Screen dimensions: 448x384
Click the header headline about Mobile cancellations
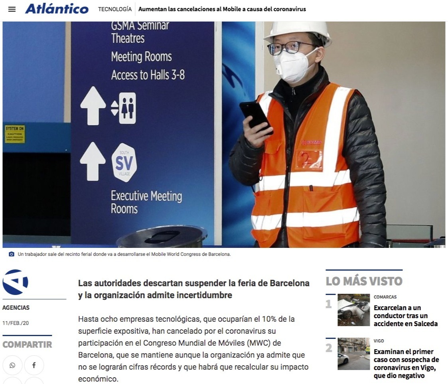[x=222, y=9]
